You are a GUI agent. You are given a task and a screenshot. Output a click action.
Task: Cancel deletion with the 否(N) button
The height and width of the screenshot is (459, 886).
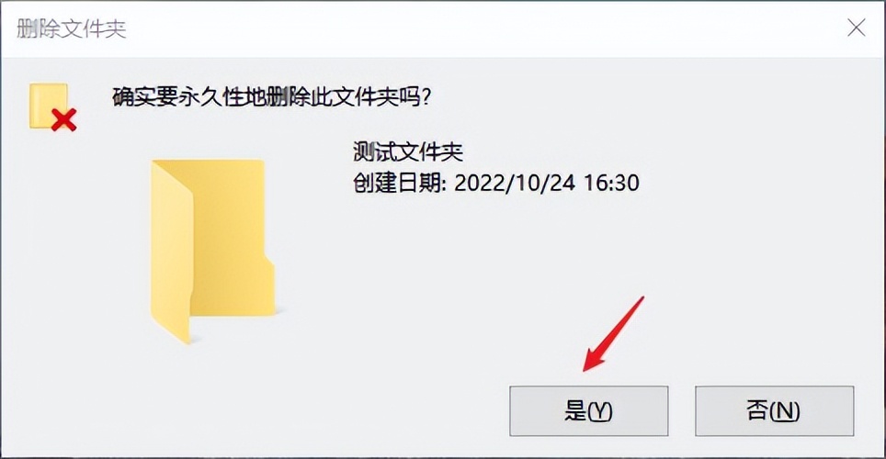click(x=774, y=411)
